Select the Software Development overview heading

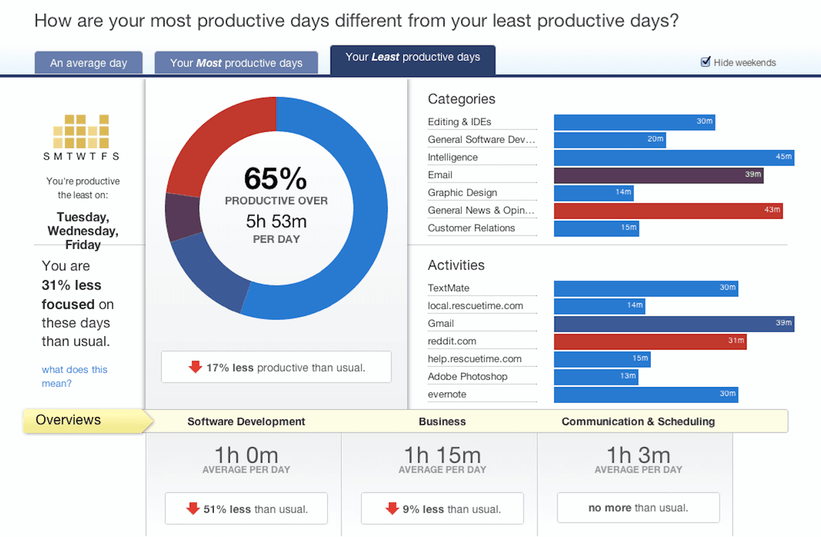(x=246, y=422)
